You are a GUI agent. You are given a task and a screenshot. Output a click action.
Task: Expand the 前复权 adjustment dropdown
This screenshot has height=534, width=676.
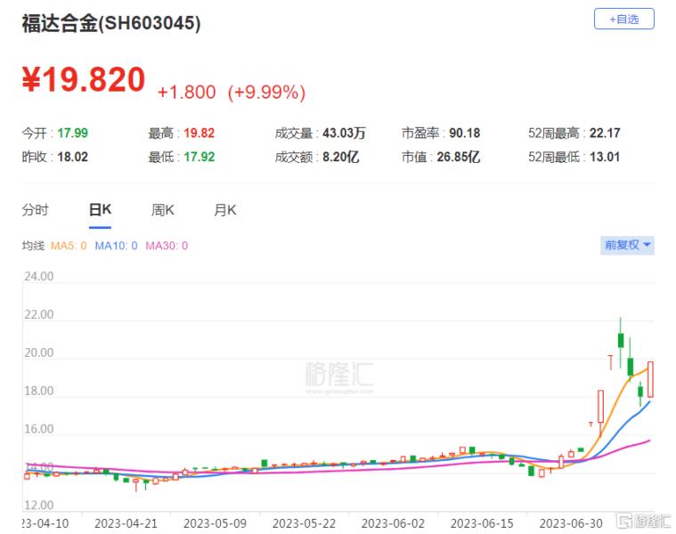click(627, 245)
